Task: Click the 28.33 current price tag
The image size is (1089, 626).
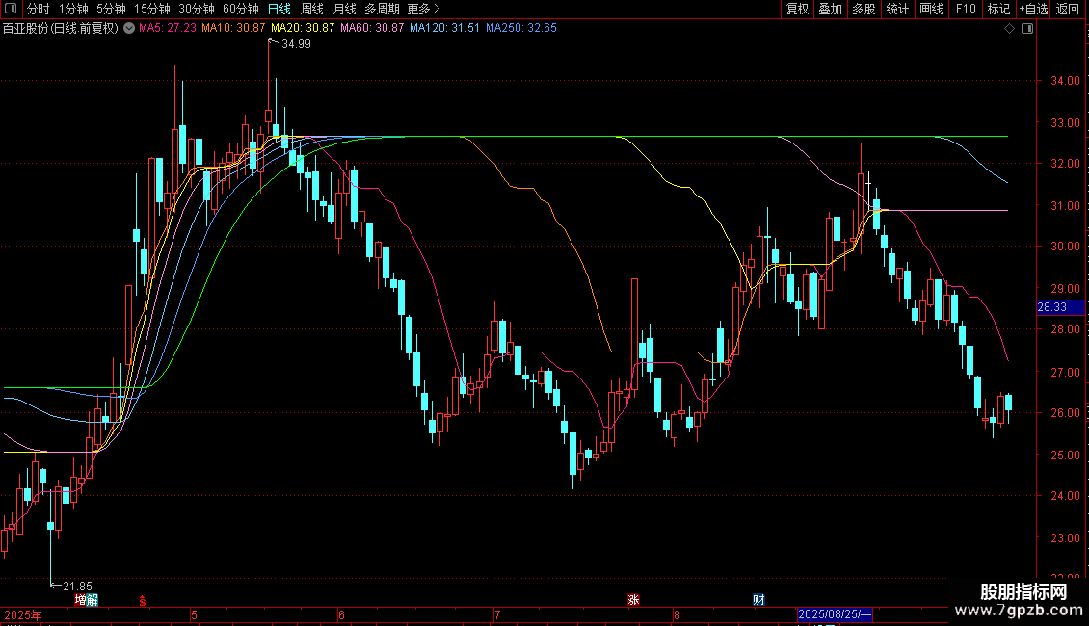Action: tap(1060, 307)
